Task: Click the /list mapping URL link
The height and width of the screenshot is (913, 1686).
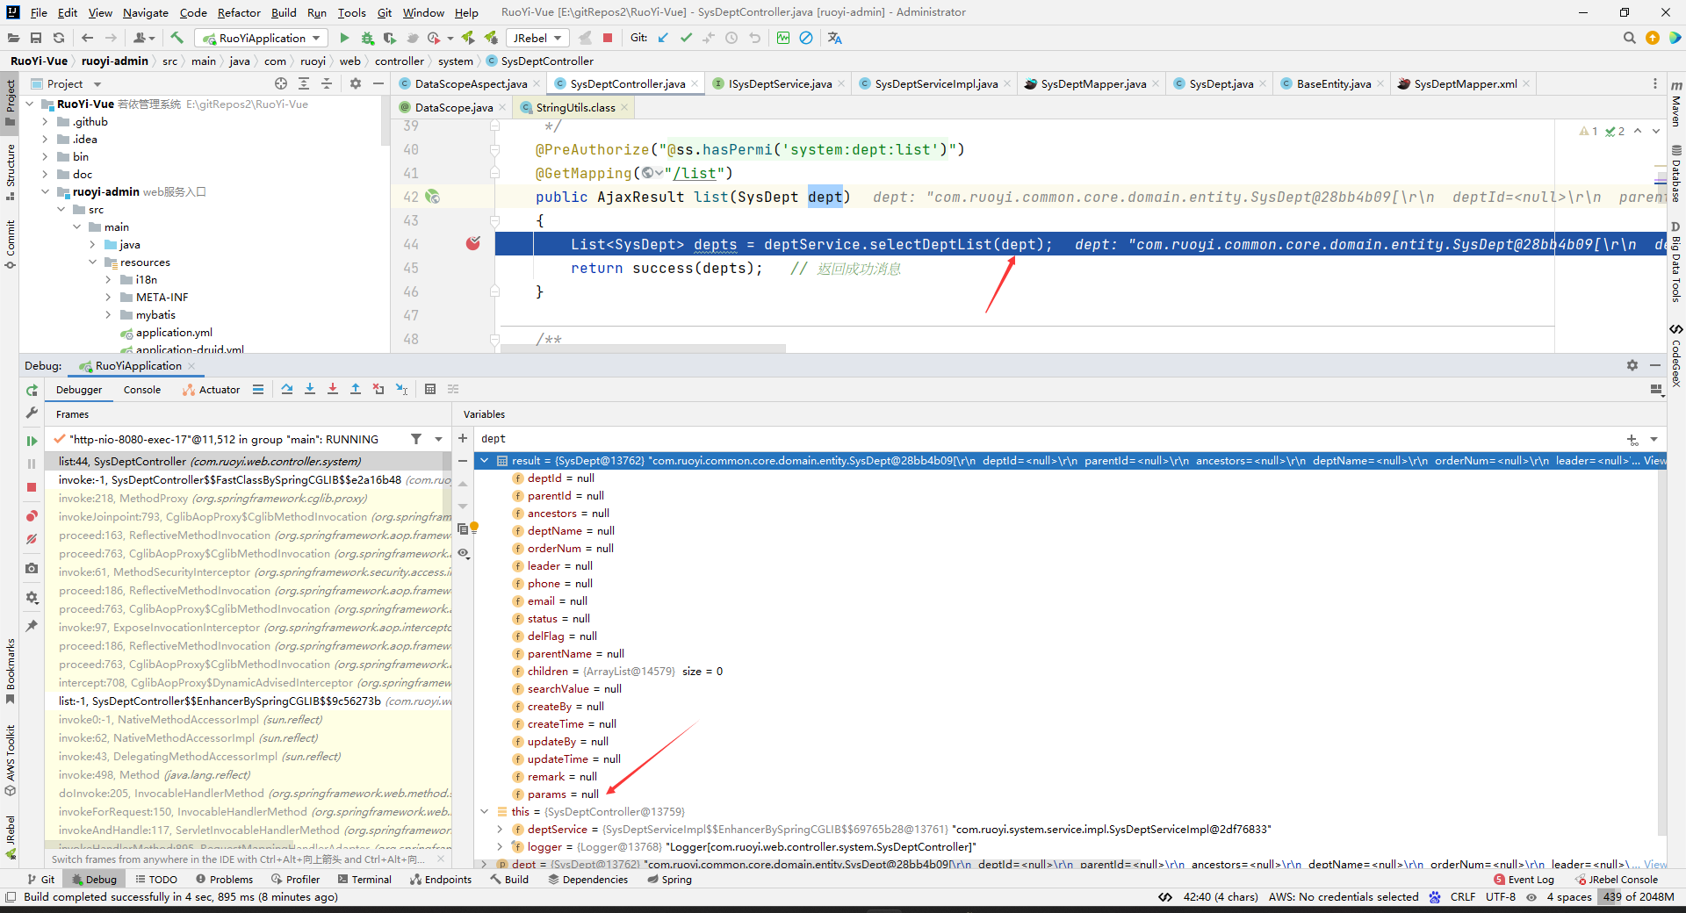Action: 695,173
